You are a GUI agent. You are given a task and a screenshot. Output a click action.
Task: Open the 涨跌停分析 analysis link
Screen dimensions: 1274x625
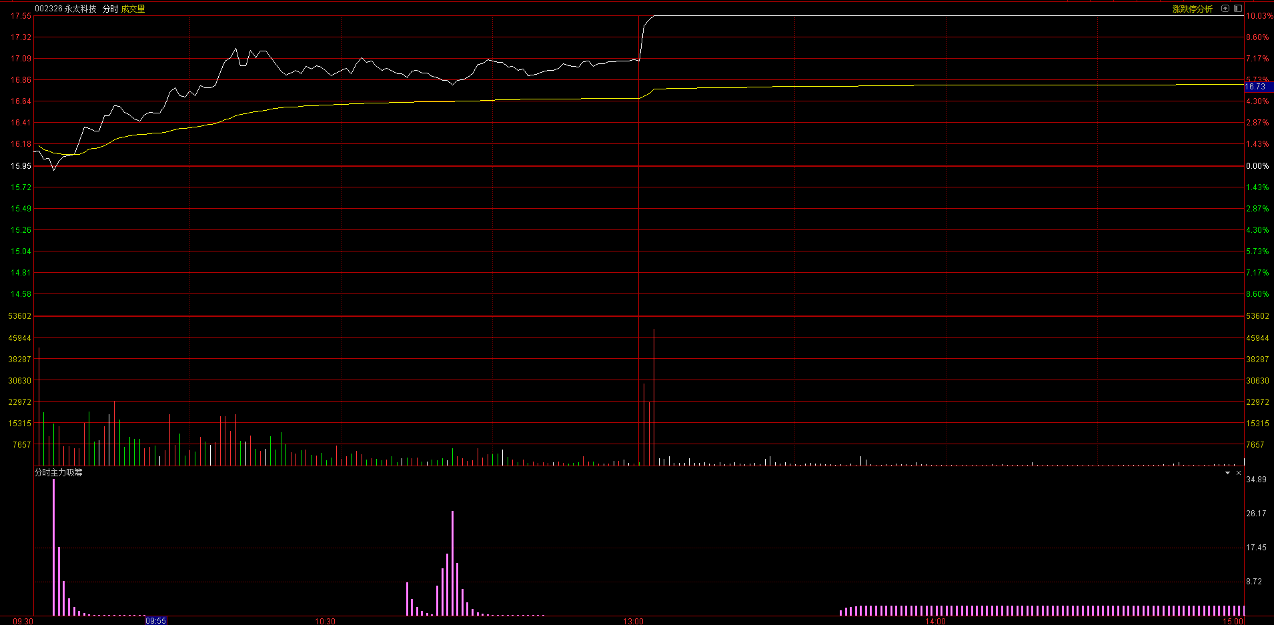click(x=1192, y=9)
